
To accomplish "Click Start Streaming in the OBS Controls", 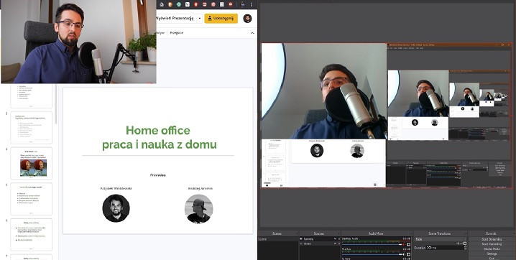I will click(492, 239).
